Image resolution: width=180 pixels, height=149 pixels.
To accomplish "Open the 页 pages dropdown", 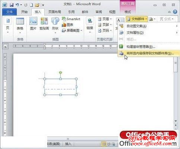I will tap(8, 25).
